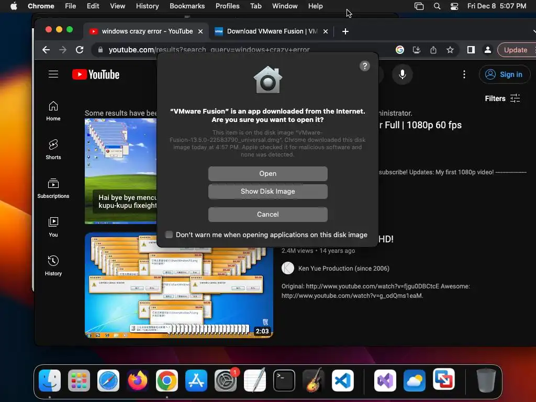Go back in Chrome history
The width and height of the screenshot is (536, 402).
46,50
